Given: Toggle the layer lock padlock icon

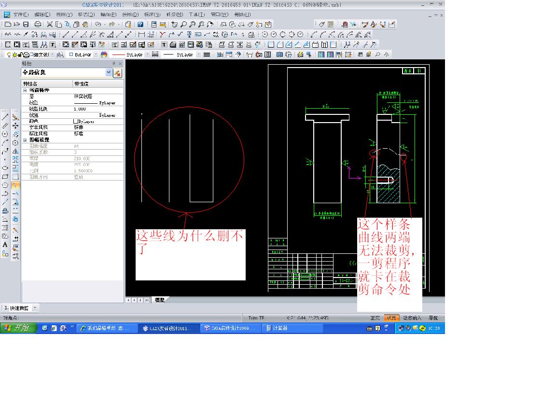Looking at the screenshot, I should pyautogui.click(x=21, y=55).
